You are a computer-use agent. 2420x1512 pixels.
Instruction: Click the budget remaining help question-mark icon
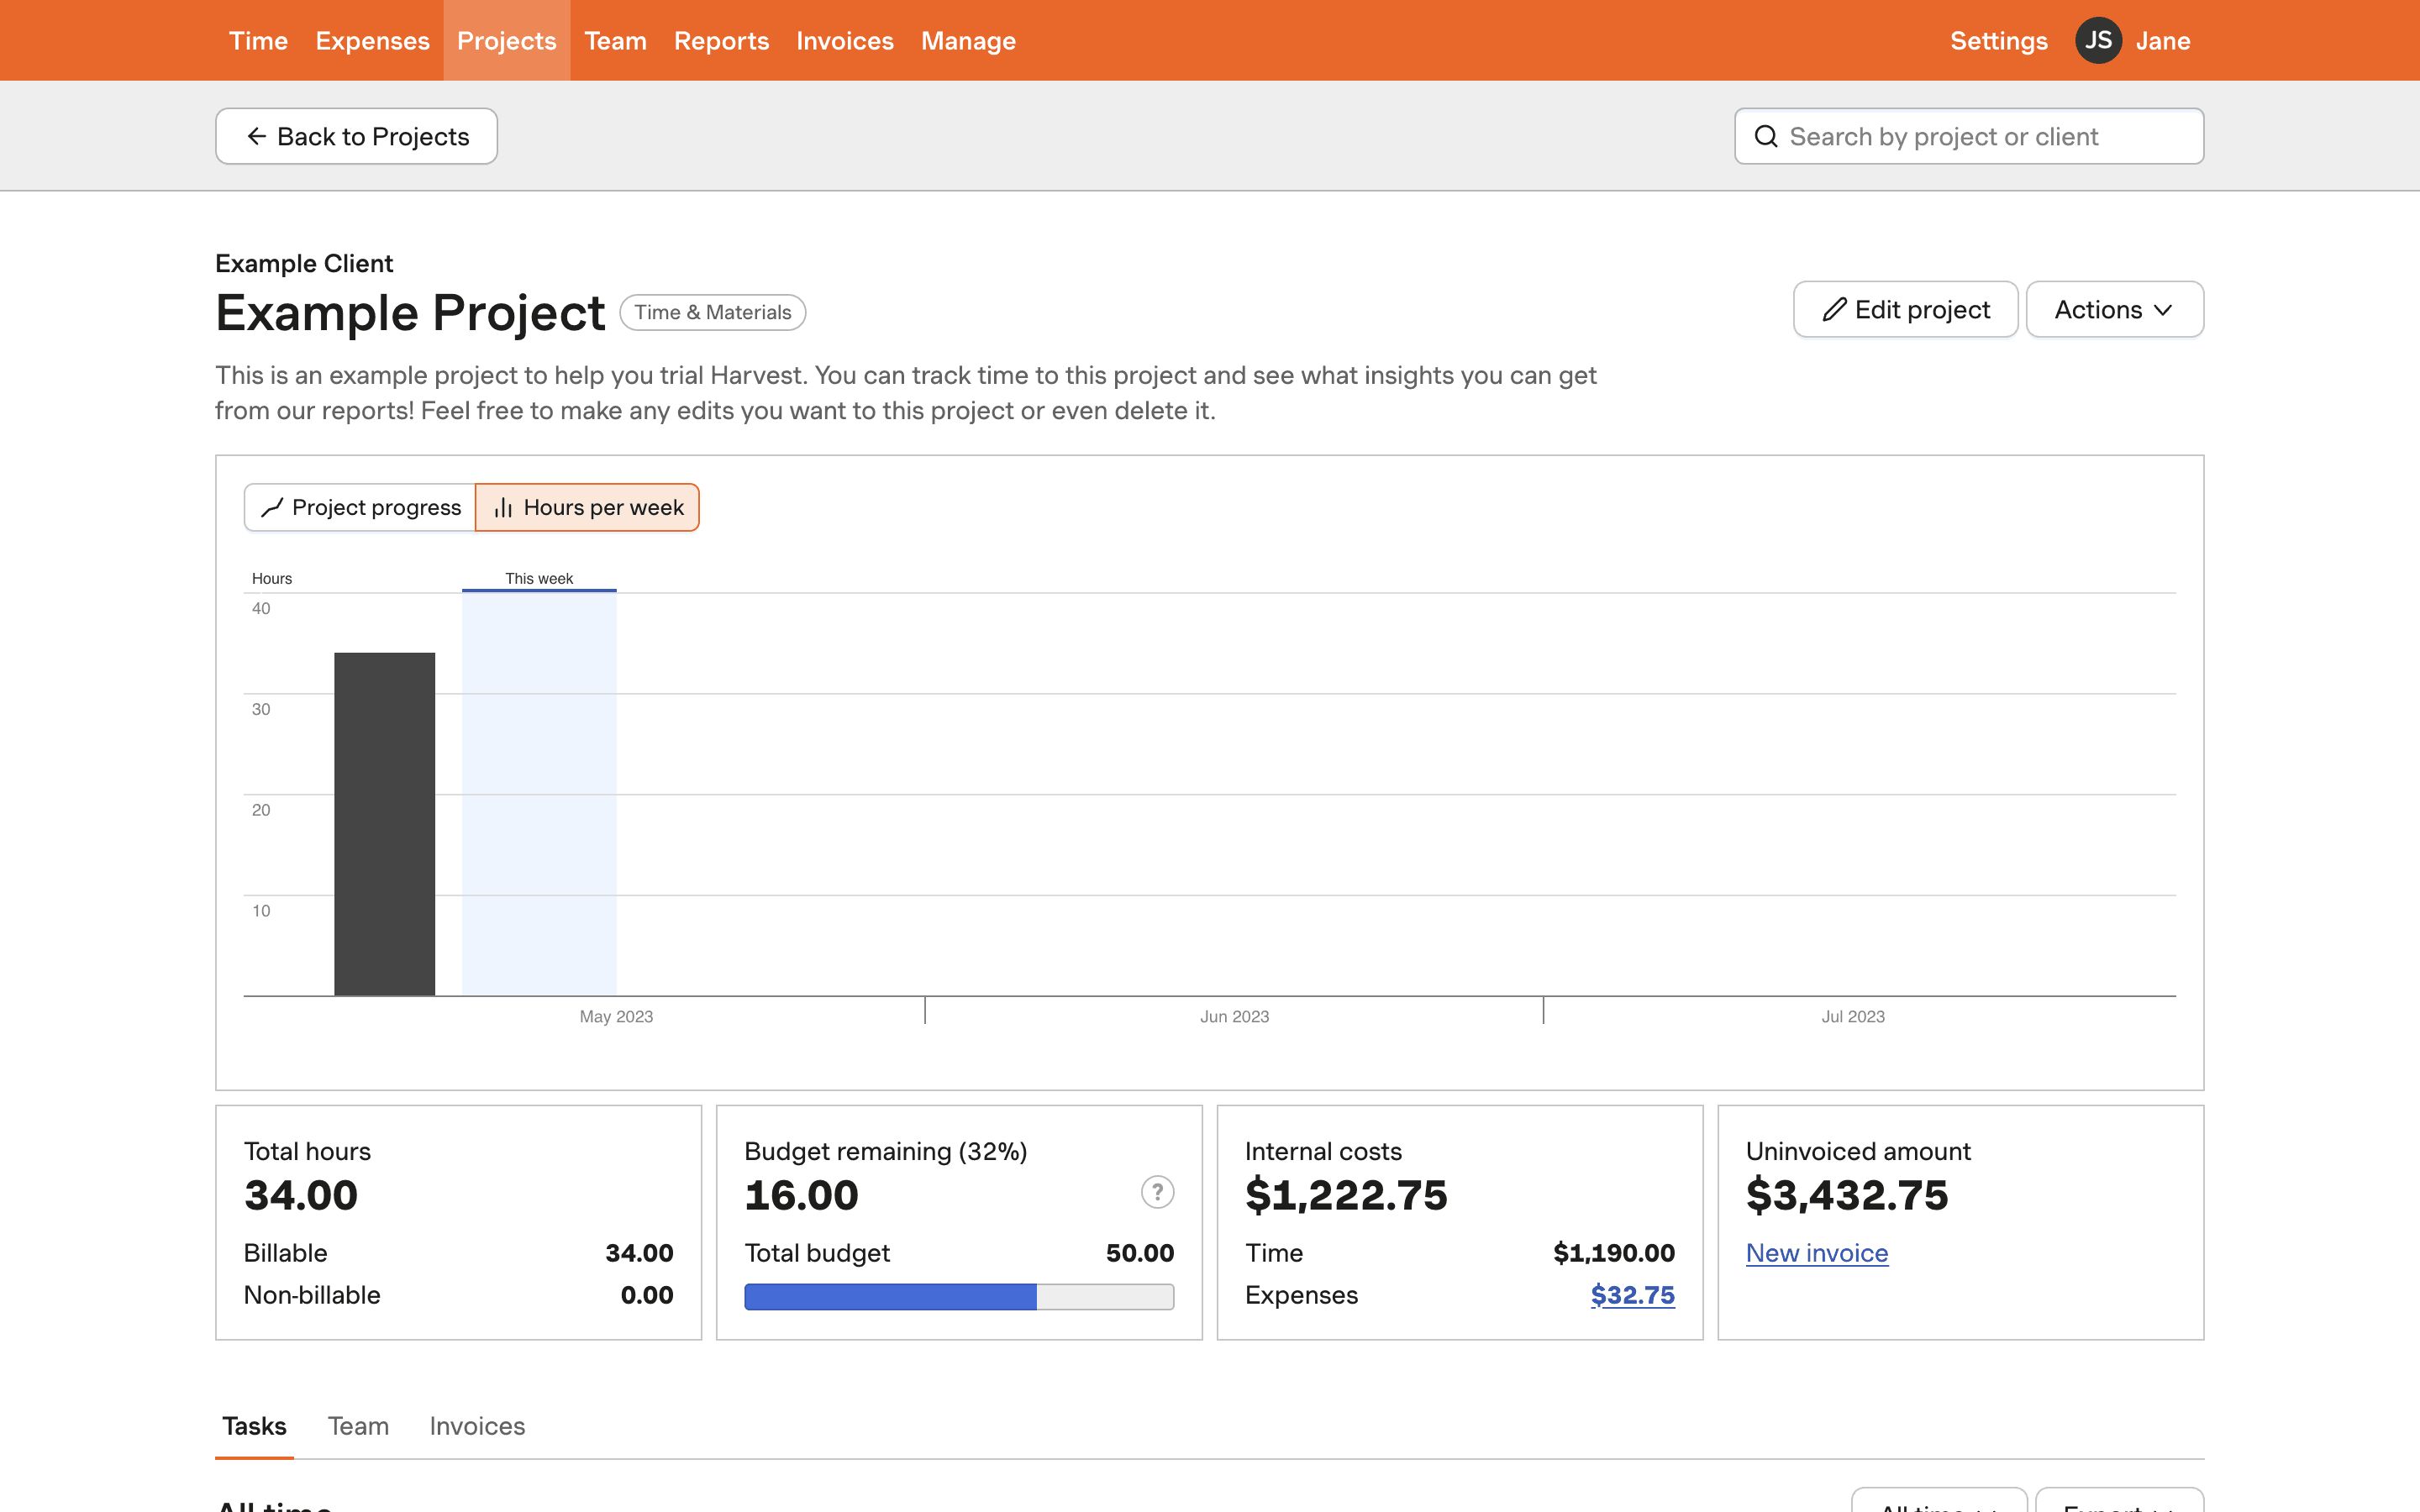[x=1157, y=1192]
